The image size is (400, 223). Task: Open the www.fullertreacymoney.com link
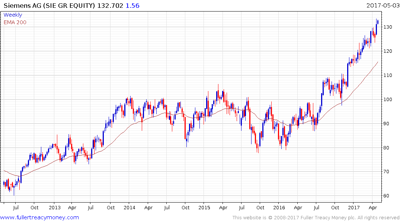(39, 217)
